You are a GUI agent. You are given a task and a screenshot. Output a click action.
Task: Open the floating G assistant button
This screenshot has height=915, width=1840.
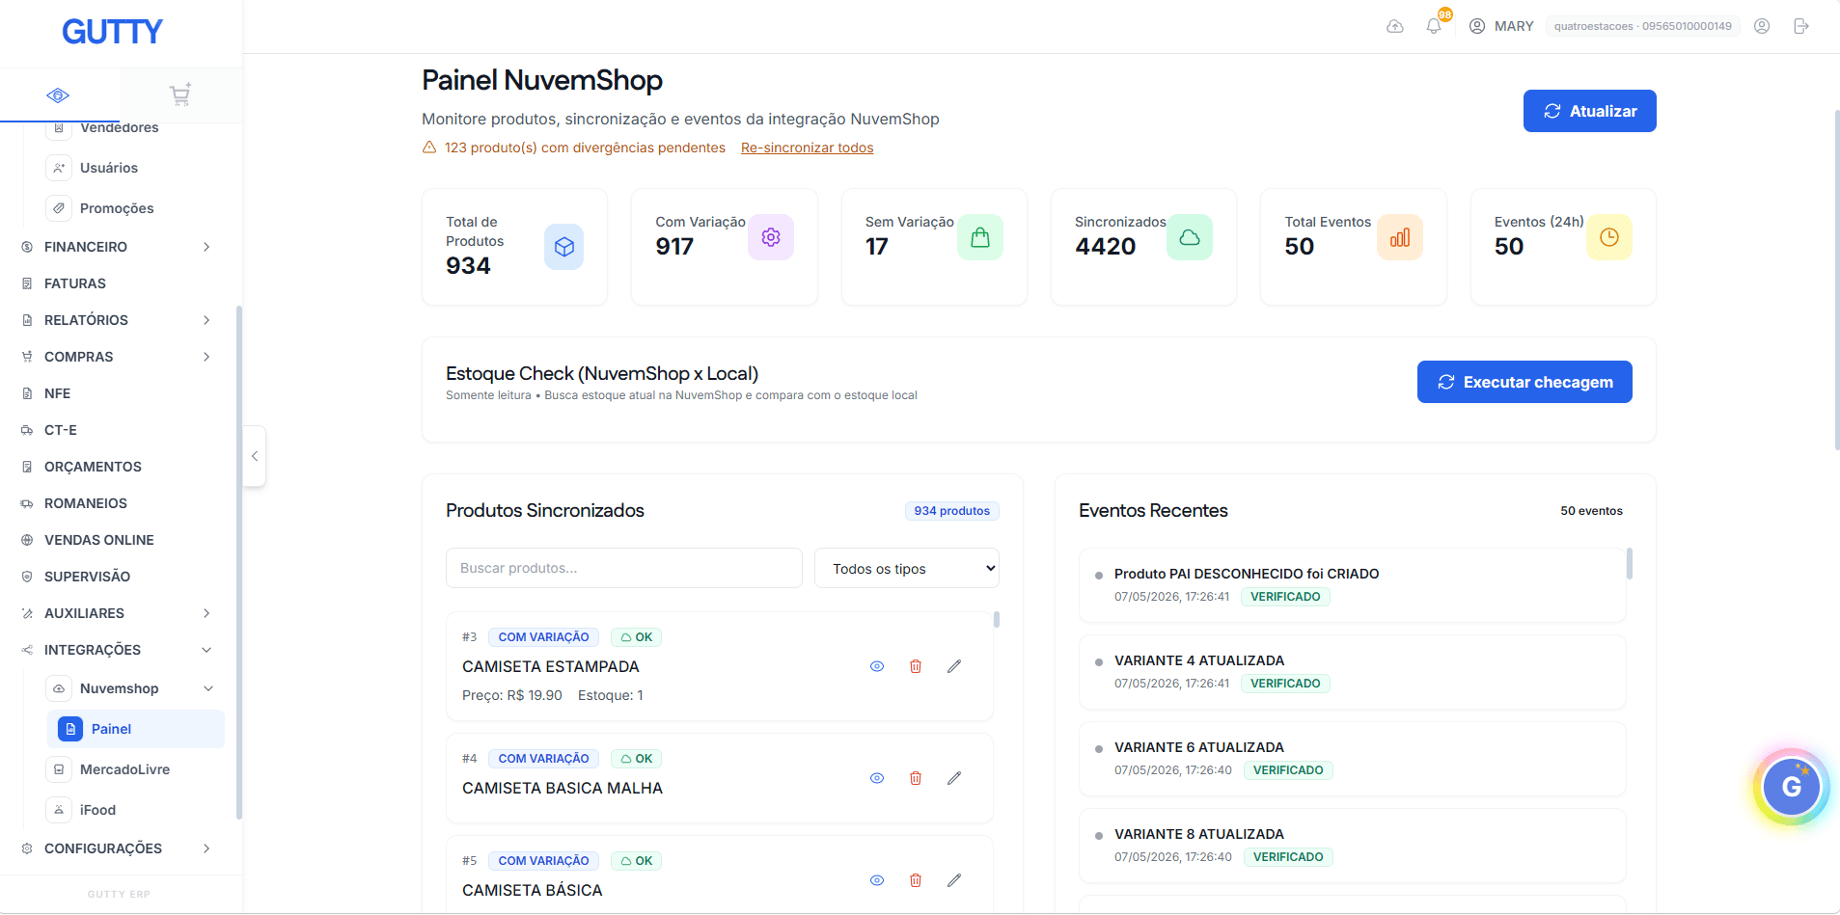click(x=1792, y=787)
